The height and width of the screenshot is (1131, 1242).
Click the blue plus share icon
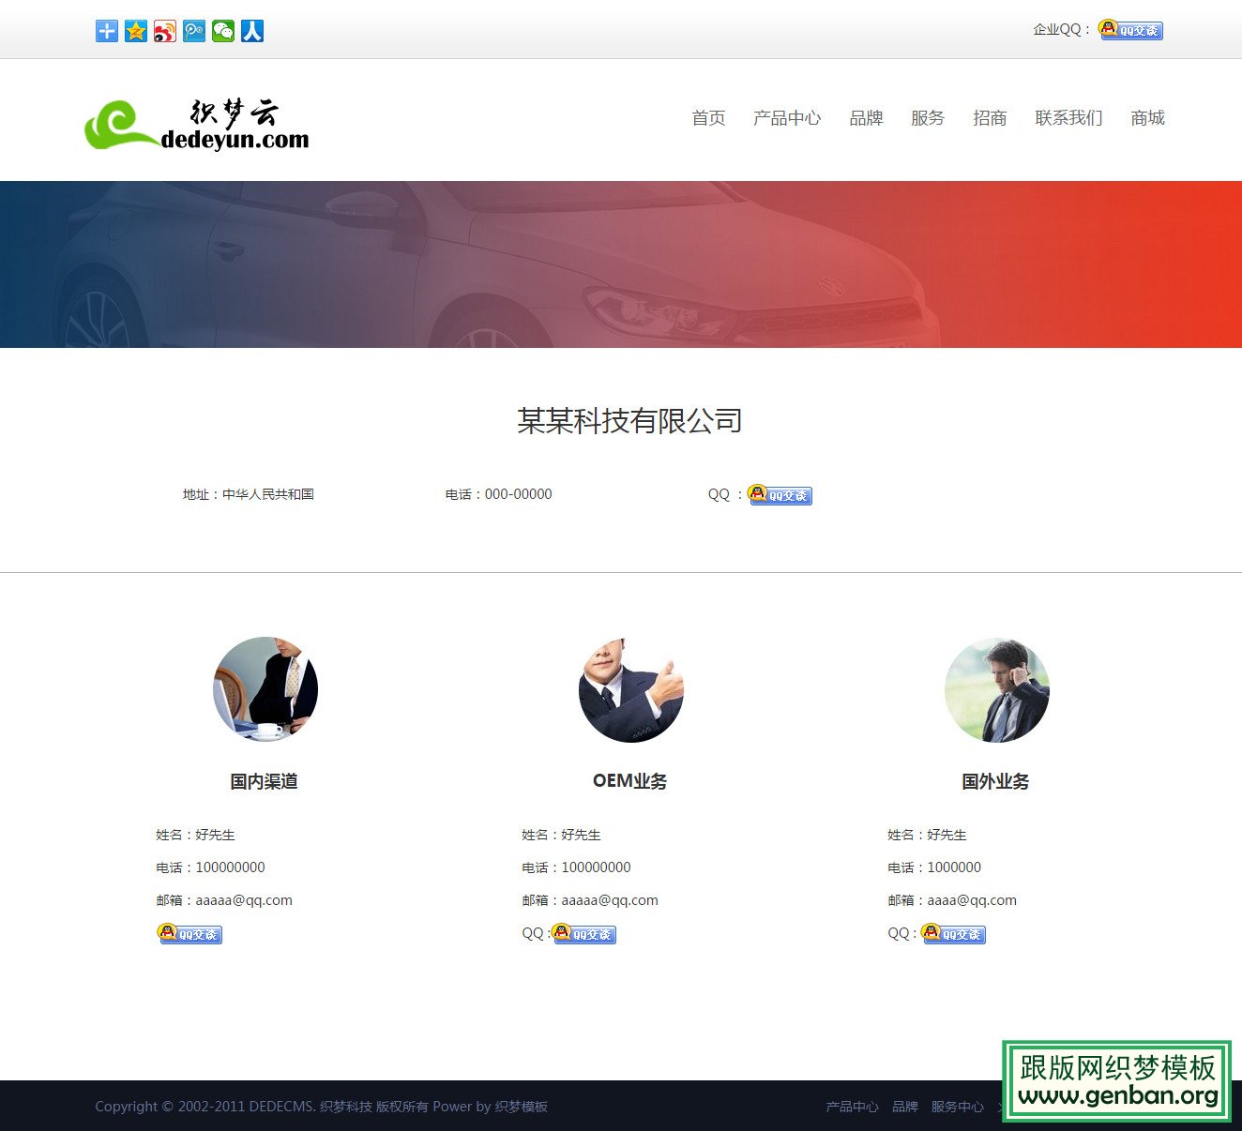coord(105,30)
